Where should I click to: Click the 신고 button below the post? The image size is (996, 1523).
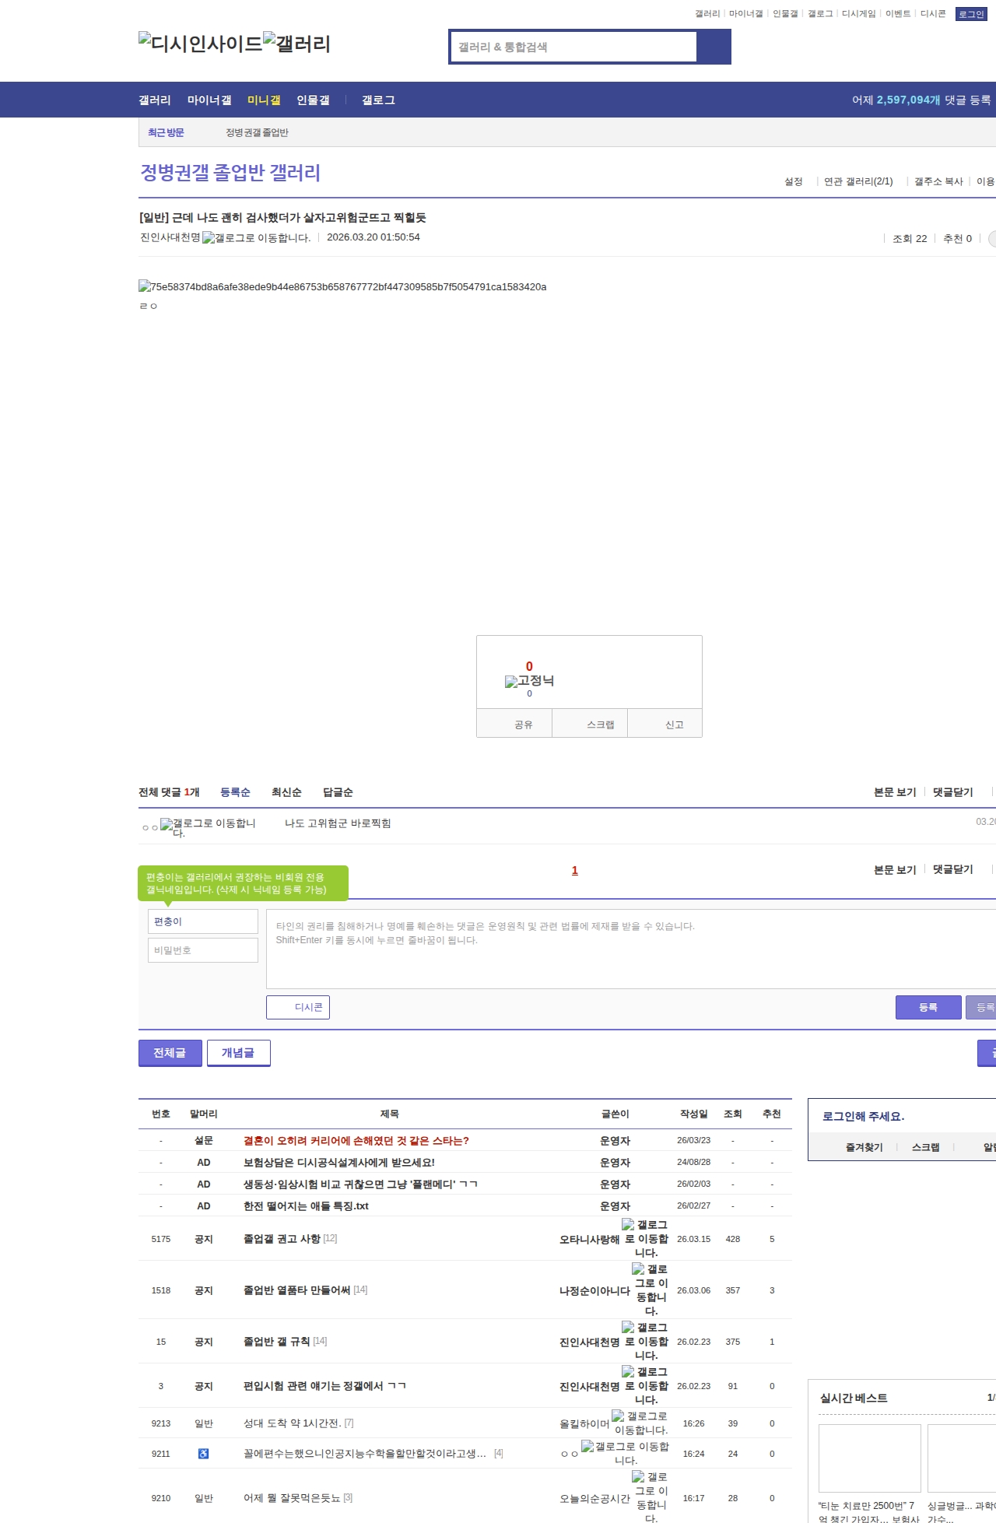click(674, 725)
